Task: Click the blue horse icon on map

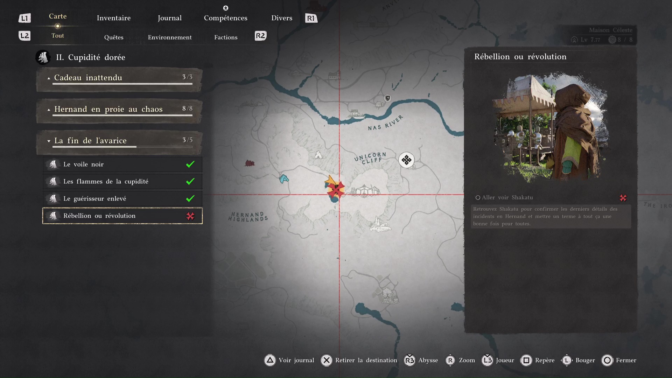Action: pos(284,179)
